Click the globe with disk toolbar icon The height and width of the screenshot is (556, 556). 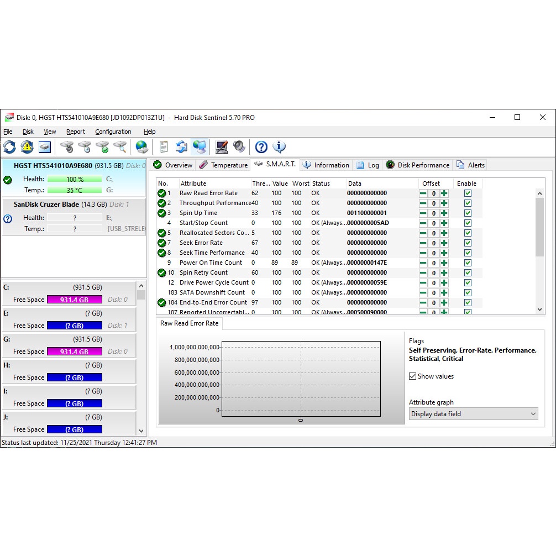pos(142,147)
